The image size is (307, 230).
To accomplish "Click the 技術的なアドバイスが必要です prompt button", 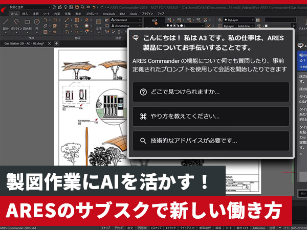I will point(211,141).
